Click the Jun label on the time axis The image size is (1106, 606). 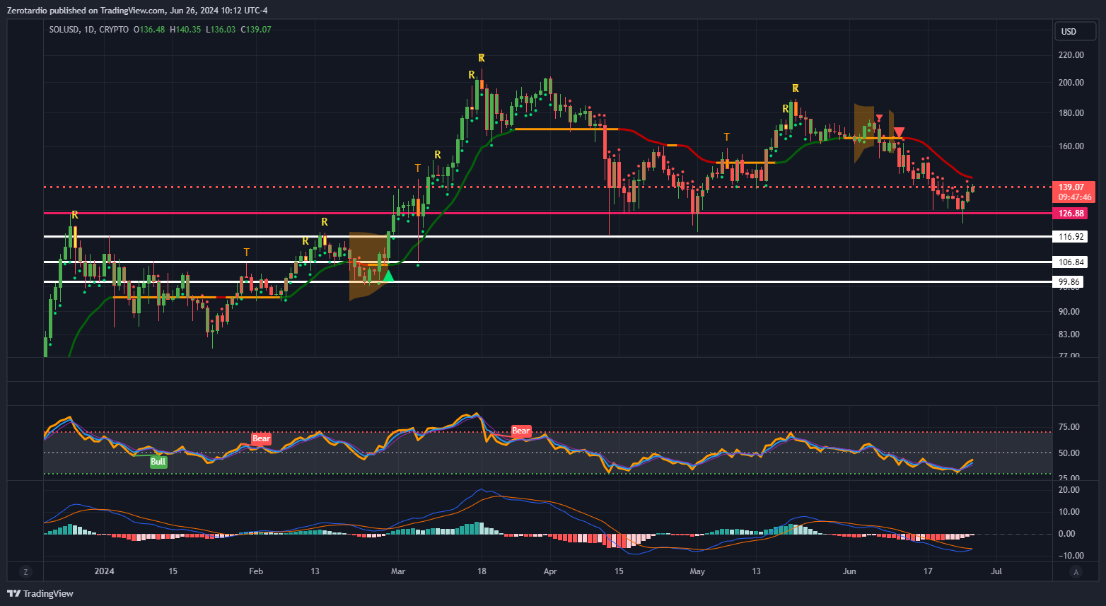tap(849, 571)
